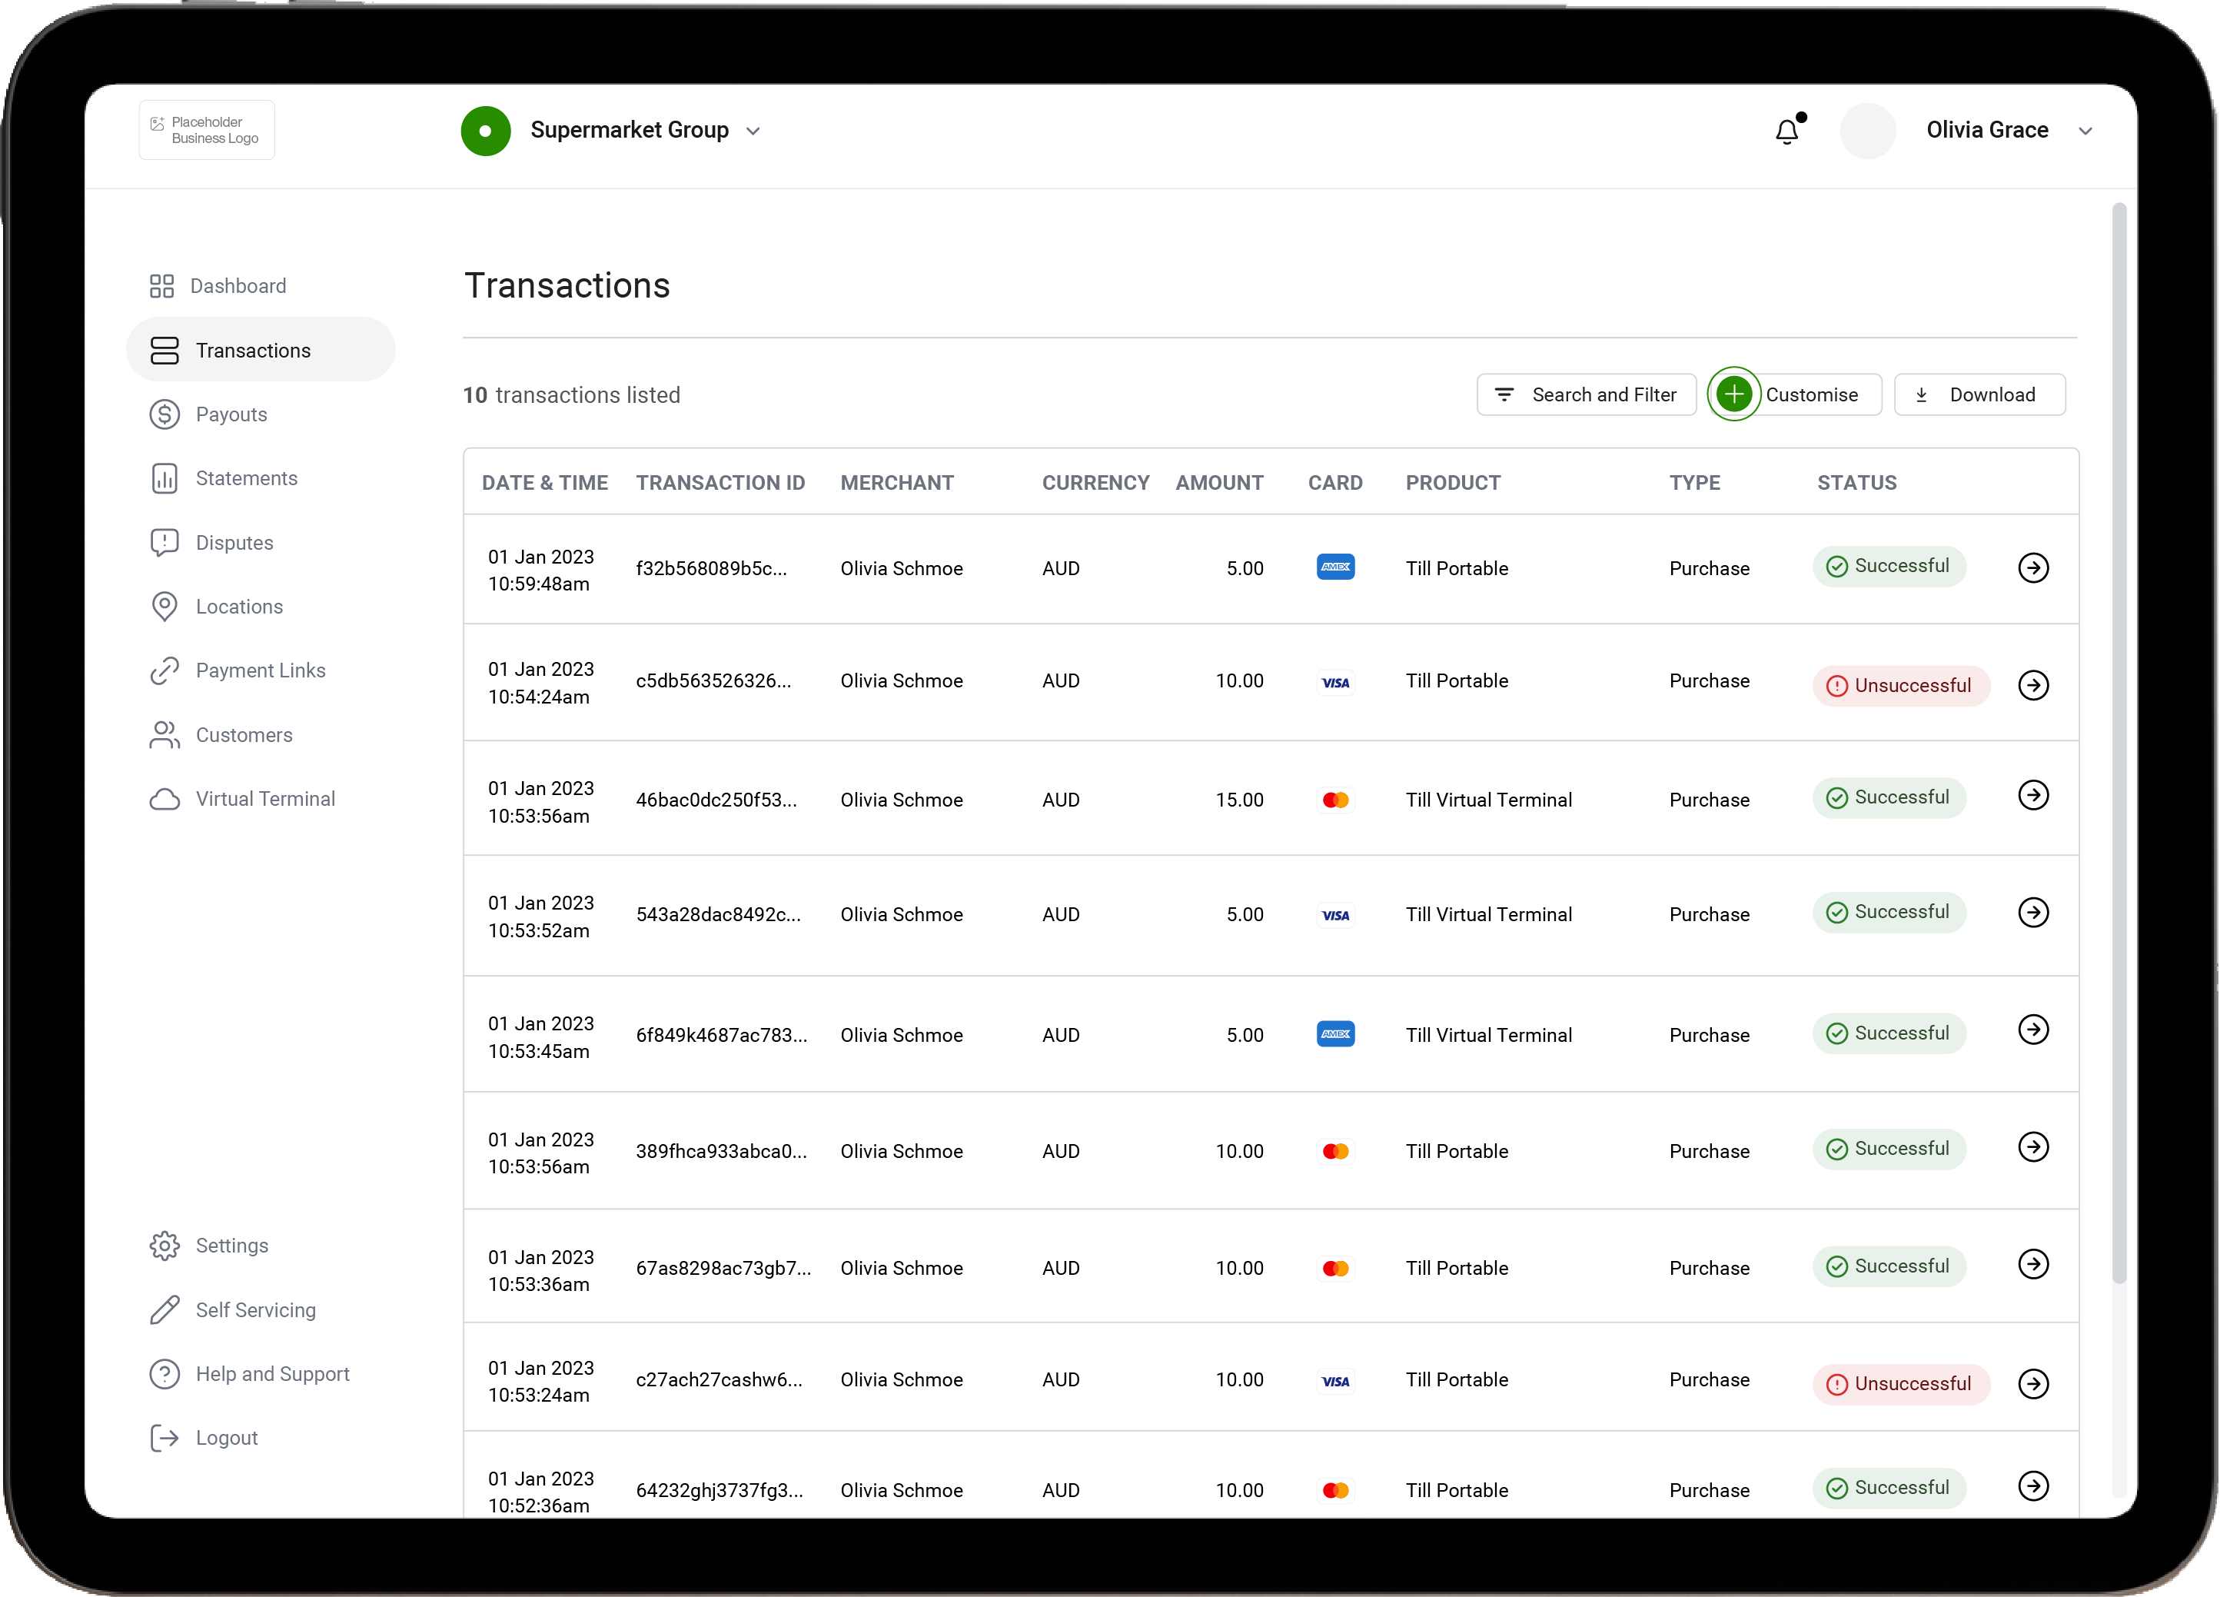Open Help and Support

coord(248,1374)
